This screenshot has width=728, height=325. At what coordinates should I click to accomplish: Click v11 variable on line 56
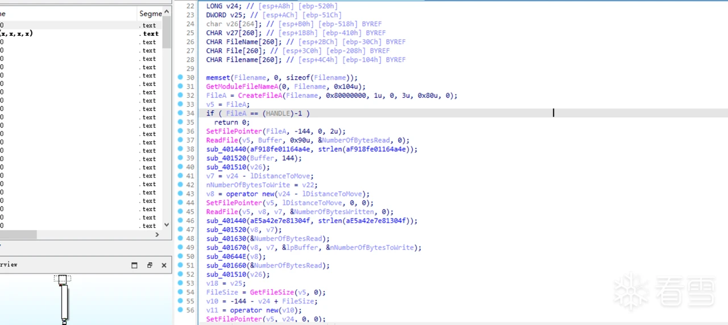point(212,310)
